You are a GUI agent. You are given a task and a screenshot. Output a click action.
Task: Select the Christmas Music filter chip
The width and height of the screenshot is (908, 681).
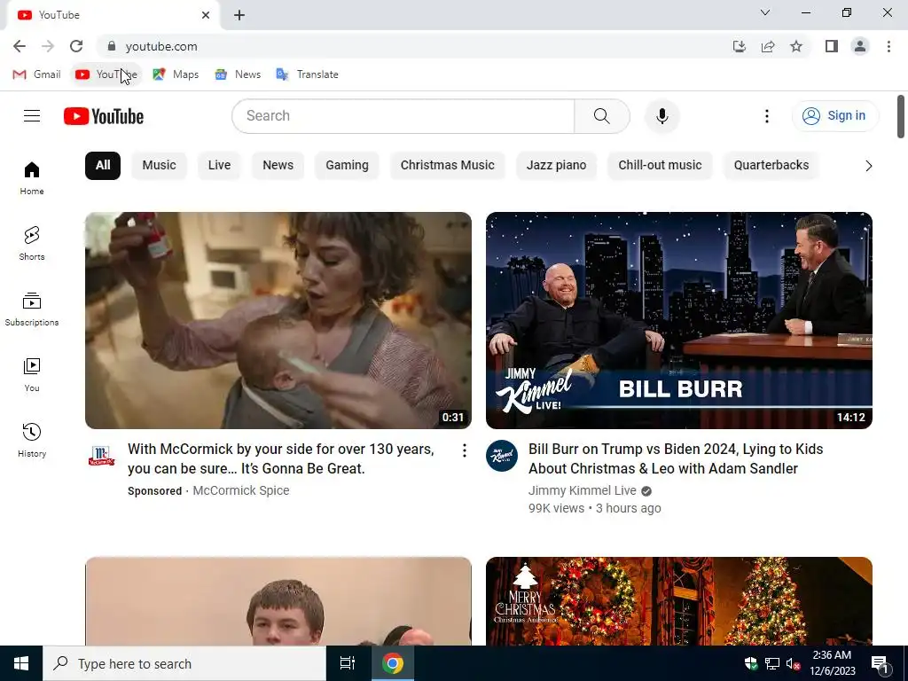tap(448, 166)
